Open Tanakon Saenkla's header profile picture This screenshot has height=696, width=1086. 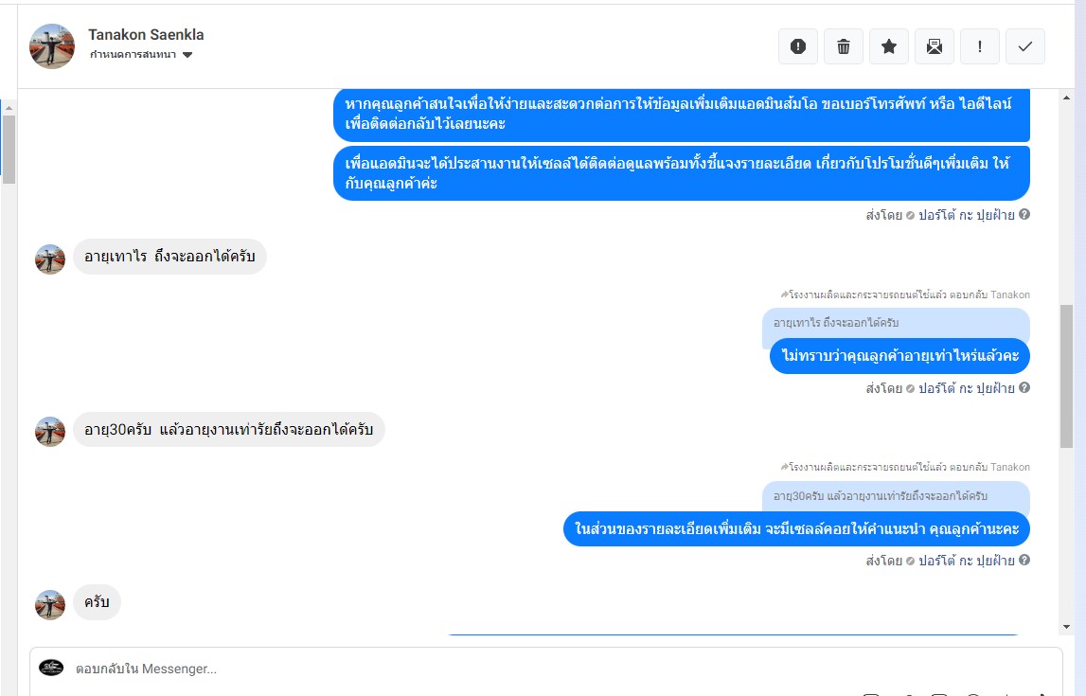click(52, 46)
